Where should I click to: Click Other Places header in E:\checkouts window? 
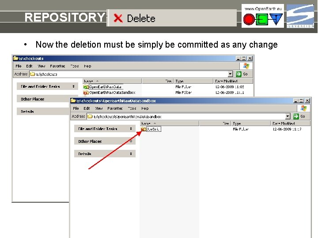click(43, 99)
